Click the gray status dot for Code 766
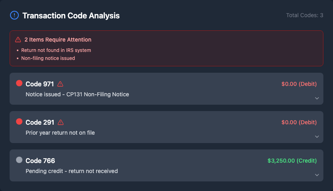 (x=19, y=160)
